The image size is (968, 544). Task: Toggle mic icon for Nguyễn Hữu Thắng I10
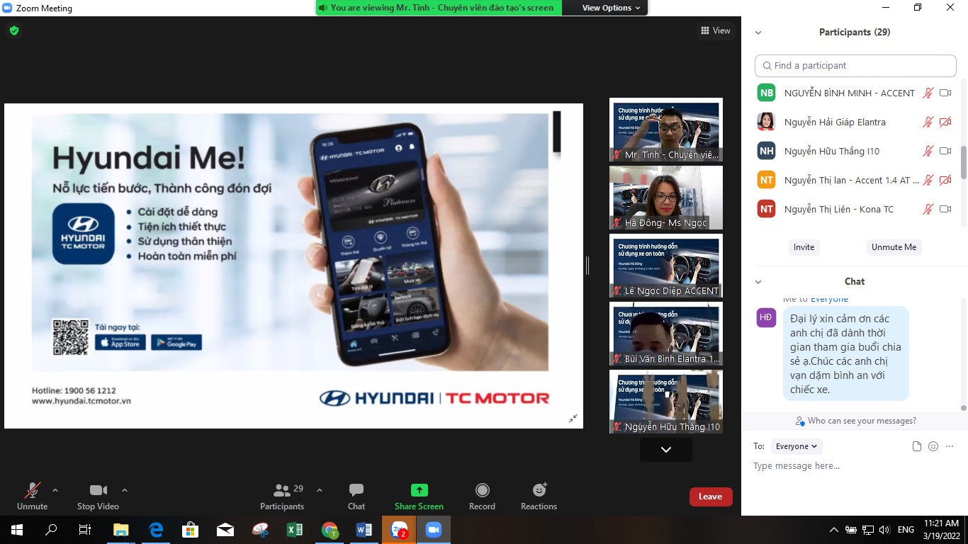928,151
